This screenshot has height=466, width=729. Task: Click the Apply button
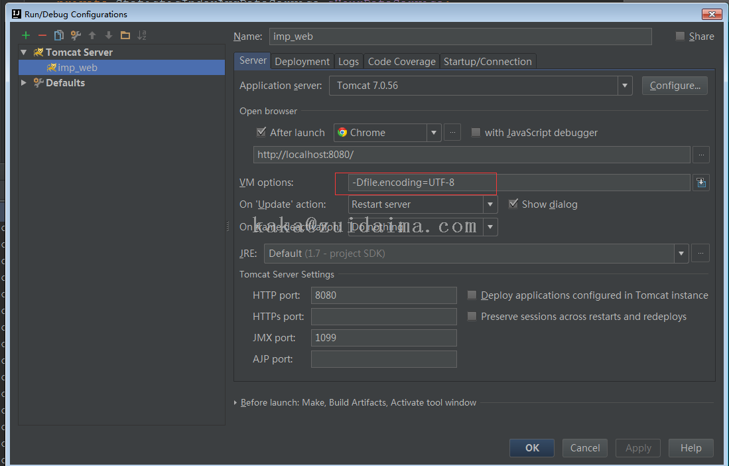(638, 448)
